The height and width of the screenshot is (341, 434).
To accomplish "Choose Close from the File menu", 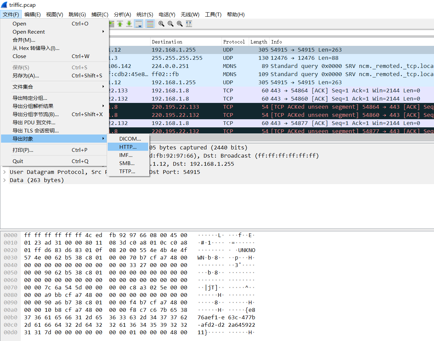I will click(54, 56).
